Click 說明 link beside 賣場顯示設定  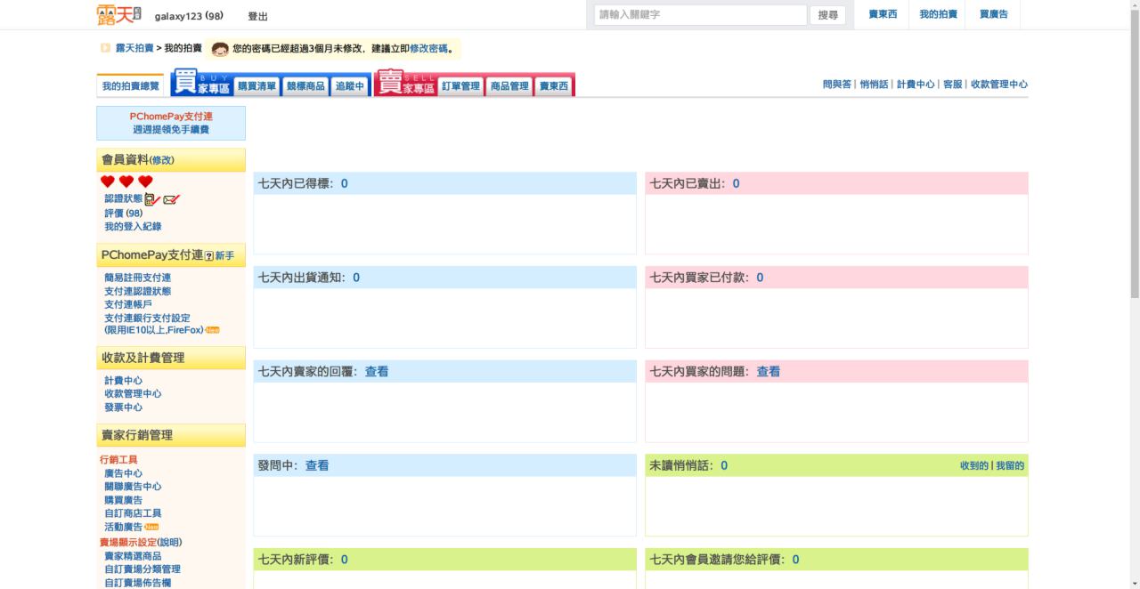click(x=169, y=542)
